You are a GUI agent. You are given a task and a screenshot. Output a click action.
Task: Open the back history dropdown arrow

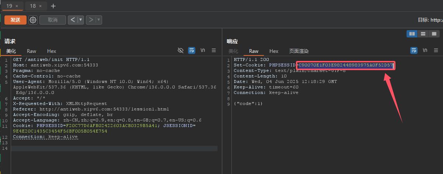81,20
